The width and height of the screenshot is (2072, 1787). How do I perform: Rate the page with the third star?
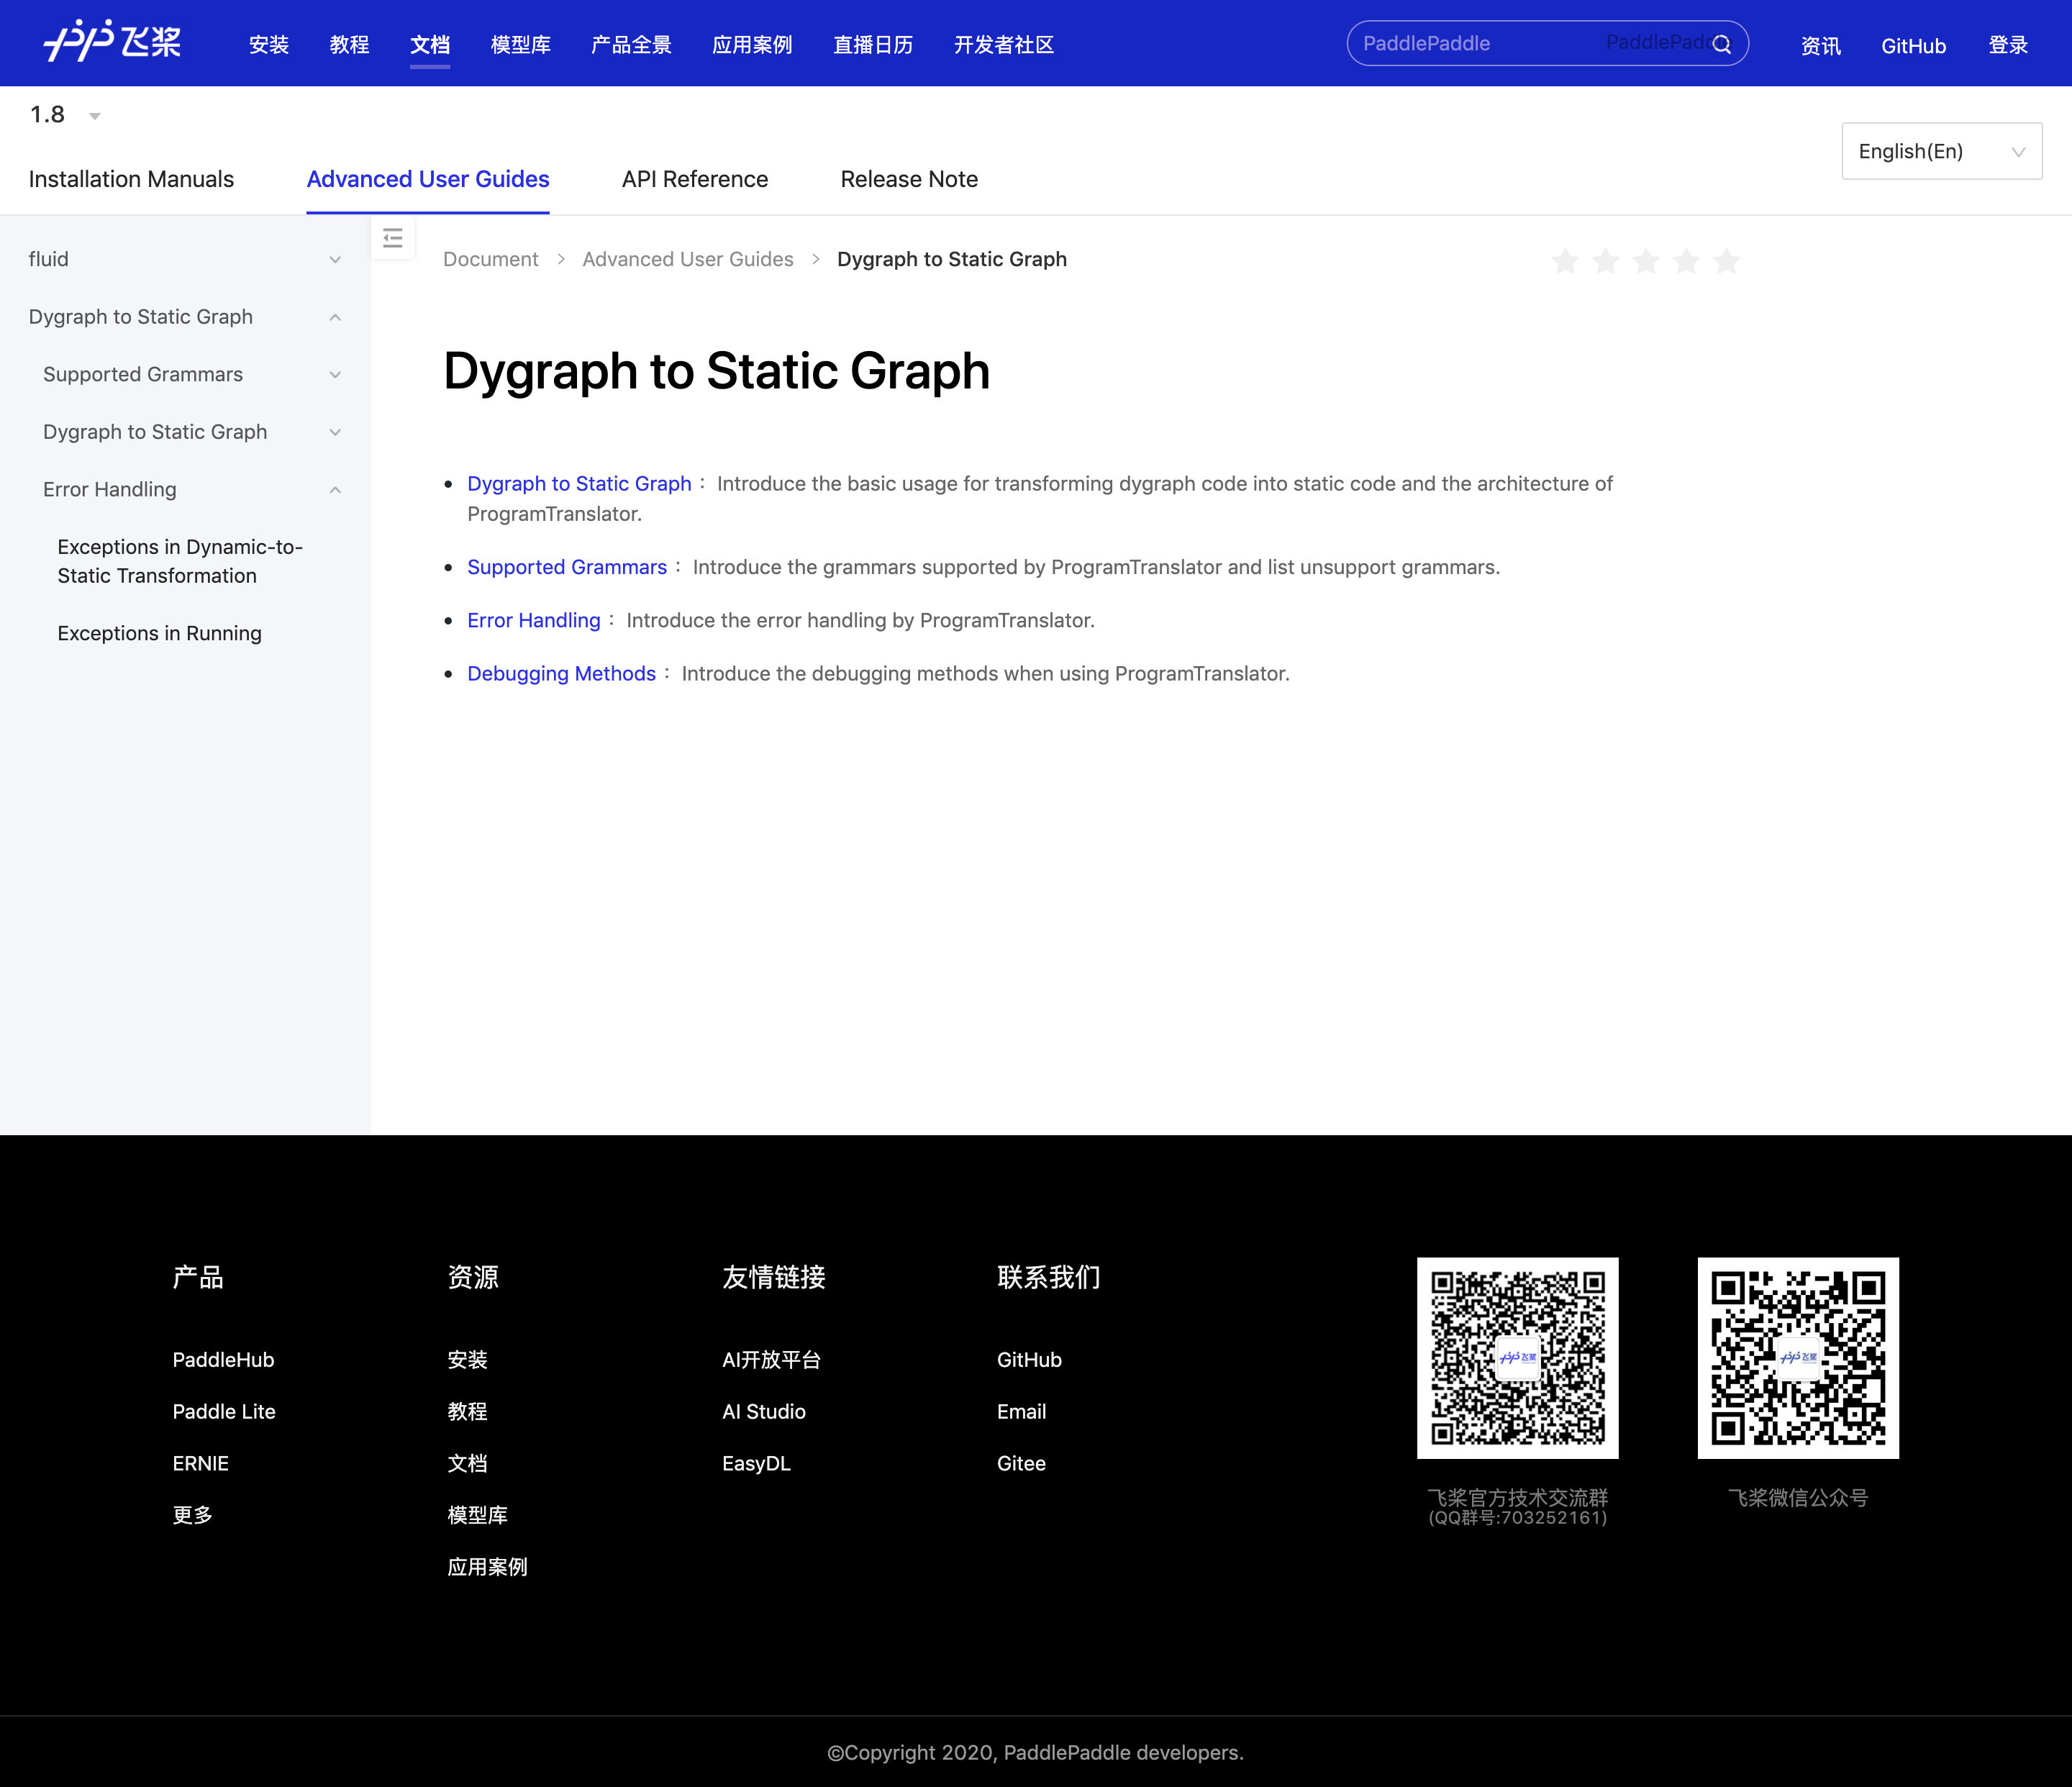point(1645,262)
